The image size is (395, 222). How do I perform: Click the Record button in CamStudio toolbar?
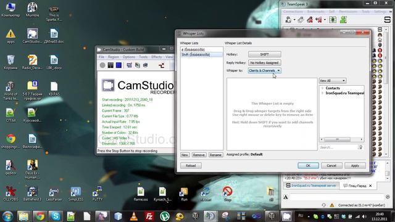click(x=102, y=65)
